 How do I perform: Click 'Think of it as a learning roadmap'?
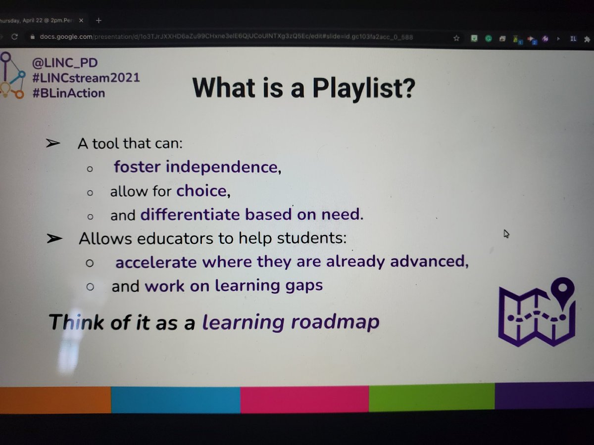(214, 322)
